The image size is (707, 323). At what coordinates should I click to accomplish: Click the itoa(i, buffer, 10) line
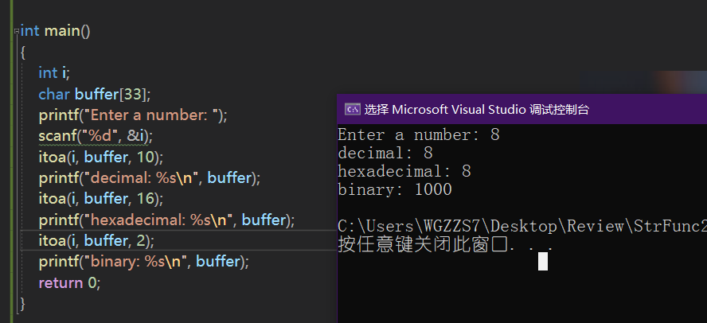pyautogui.click(x=101, y=158)
